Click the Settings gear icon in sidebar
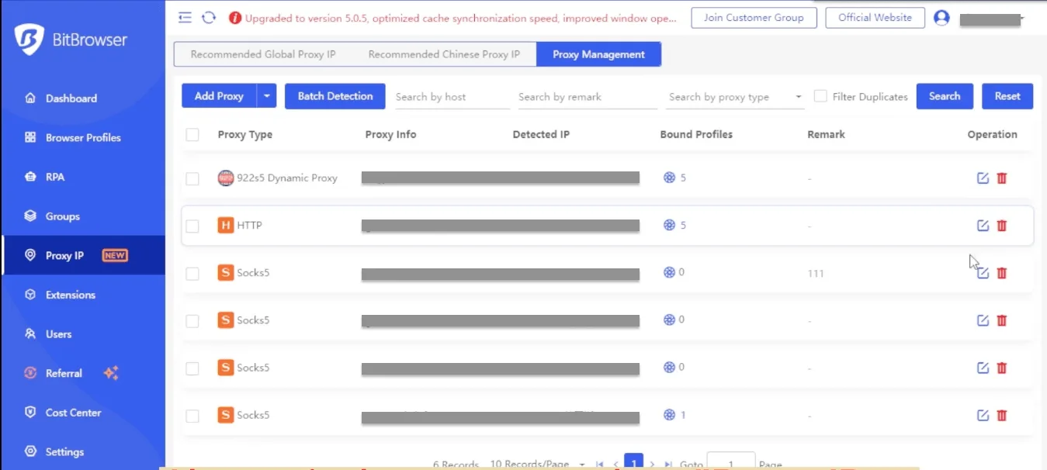 point(30,451)
